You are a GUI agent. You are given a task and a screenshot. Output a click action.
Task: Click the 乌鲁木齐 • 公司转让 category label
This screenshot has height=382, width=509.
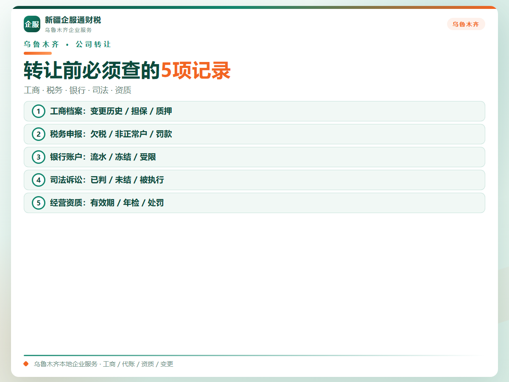[67, 44]
